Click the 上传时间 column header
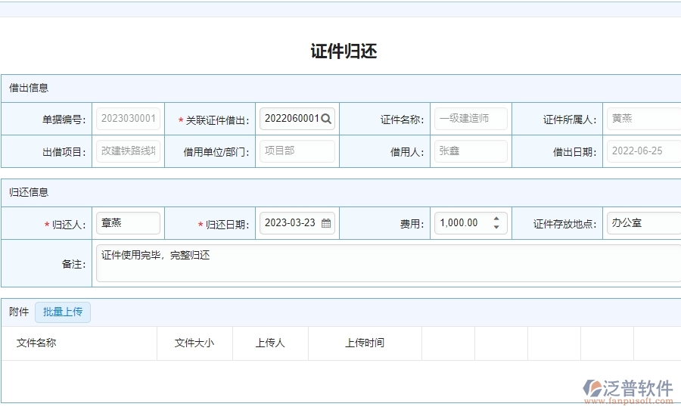681x413 pixels. 365,343
